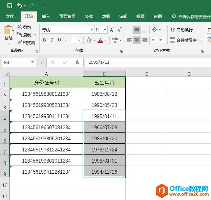This screenshot has height=200, width=211.
Task: Open the Customize Quick Access Toolbar dropdown
Action: (x=43, y=6)
